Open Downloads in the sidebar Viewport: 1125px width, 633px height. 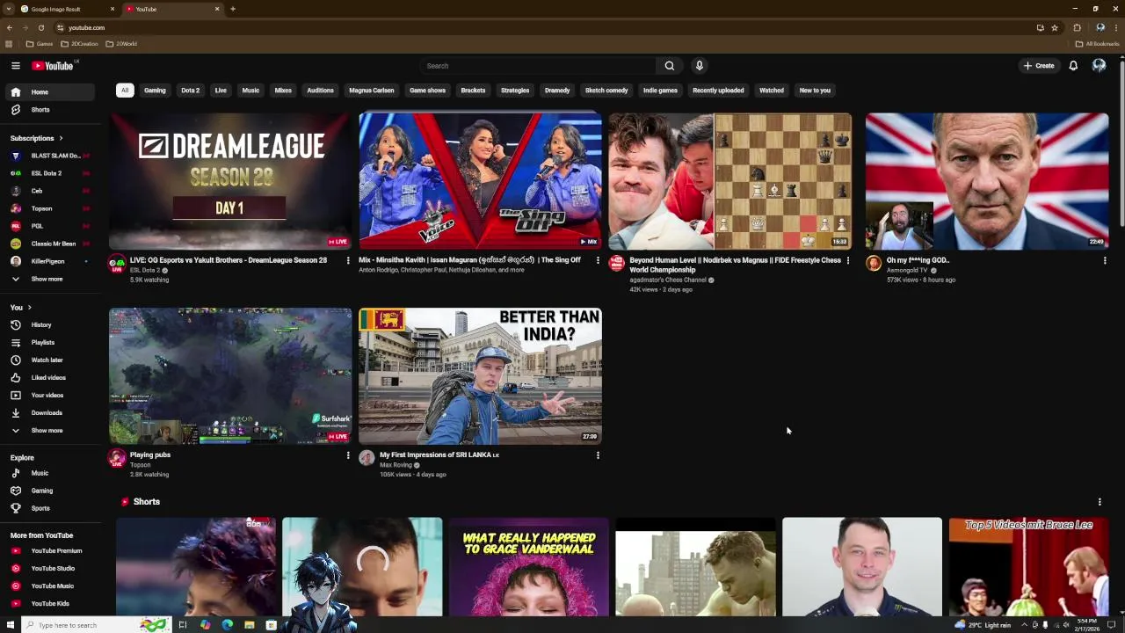[51, 413]
